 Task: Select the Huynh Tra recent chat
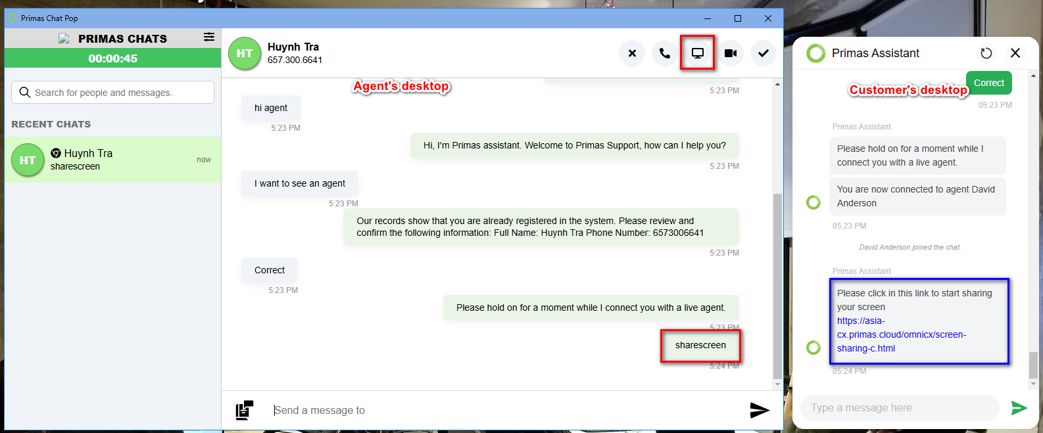(x=112, y=160)
